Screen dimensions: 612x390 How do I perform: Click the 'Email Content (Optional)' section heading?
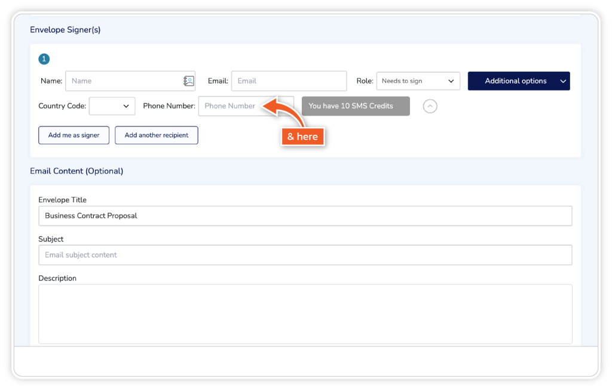point(76,171)
